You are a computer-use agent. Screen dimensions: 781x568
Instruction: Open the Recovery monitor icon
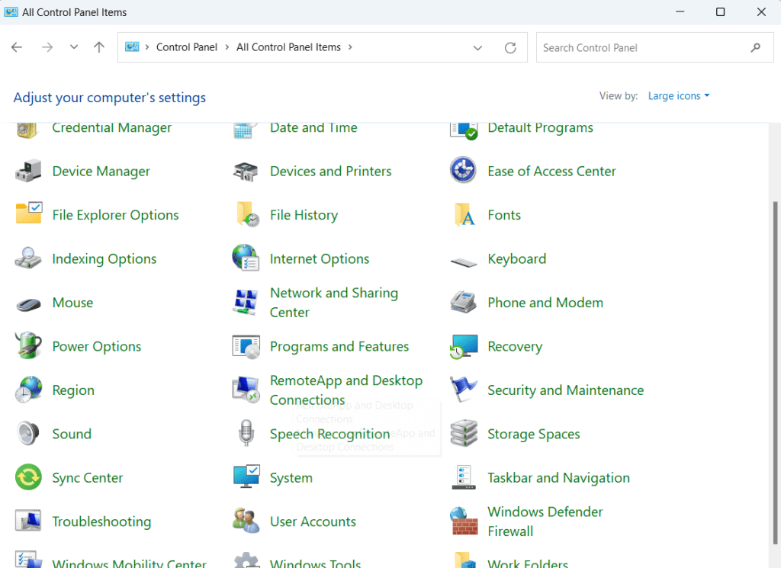(464, 346)
